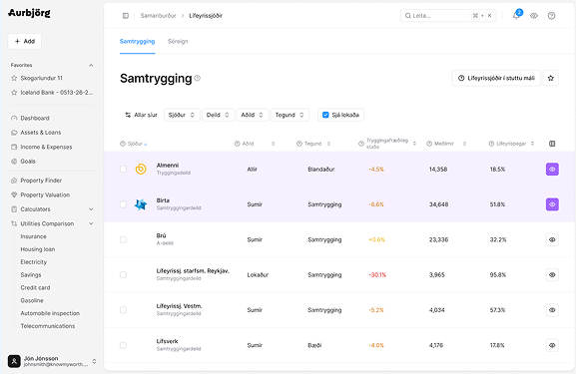576x374 pixels.
Task: Toggle purple eye button on Birta row
Action: (552, 204)
